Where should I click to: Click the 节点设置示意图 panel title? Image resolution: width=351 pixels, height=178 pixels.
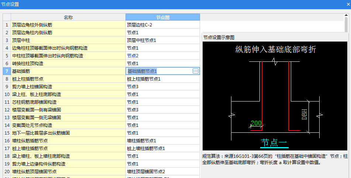pos(219,38)
